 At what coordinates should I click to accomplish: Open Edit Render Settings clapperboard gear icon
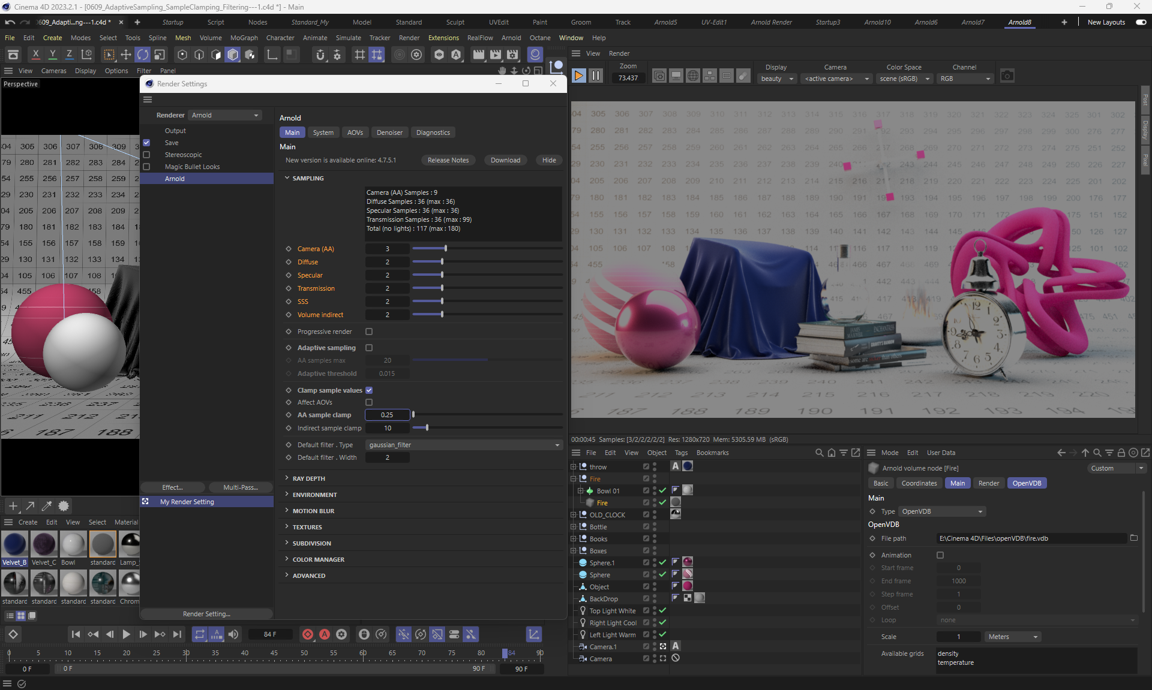pyautogui.click(x=512, y=55)
